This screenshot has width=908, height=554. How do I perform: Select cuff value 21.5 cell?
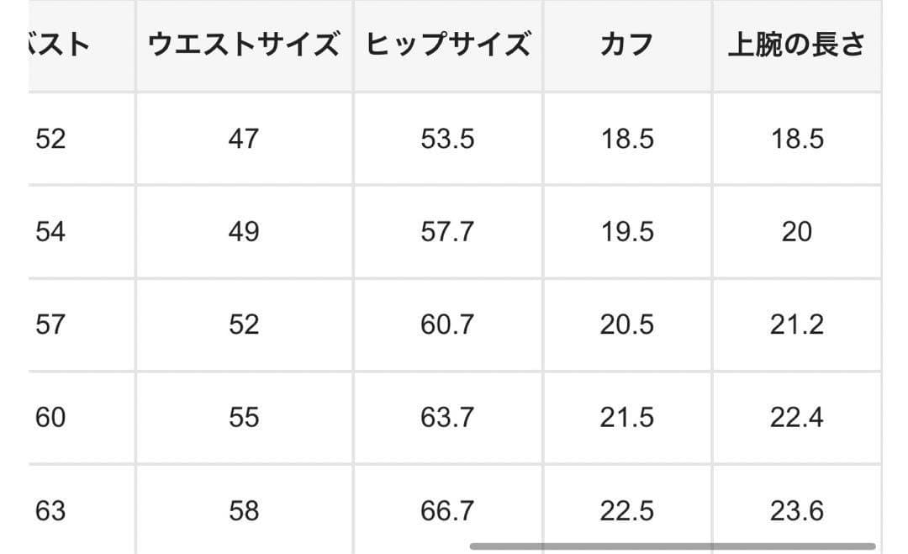click(x=626, y=418)
